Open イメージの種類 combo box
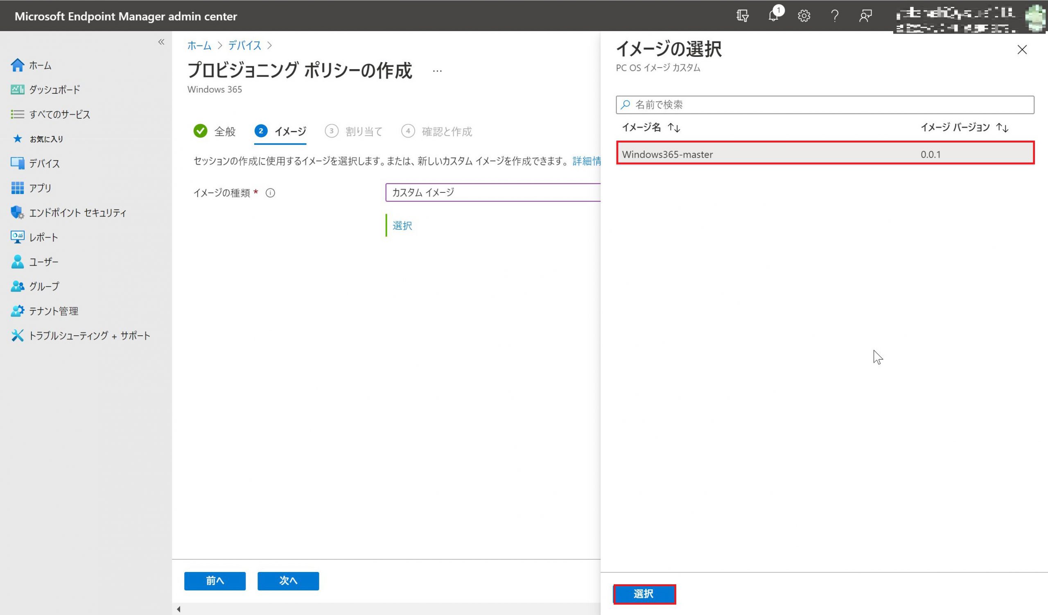Screen dimensions: 1048x615 point(492,192)
